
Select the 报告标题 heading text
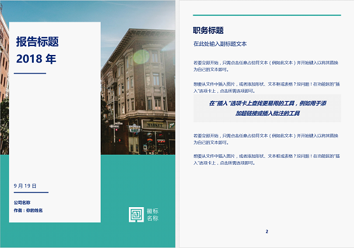37,42
